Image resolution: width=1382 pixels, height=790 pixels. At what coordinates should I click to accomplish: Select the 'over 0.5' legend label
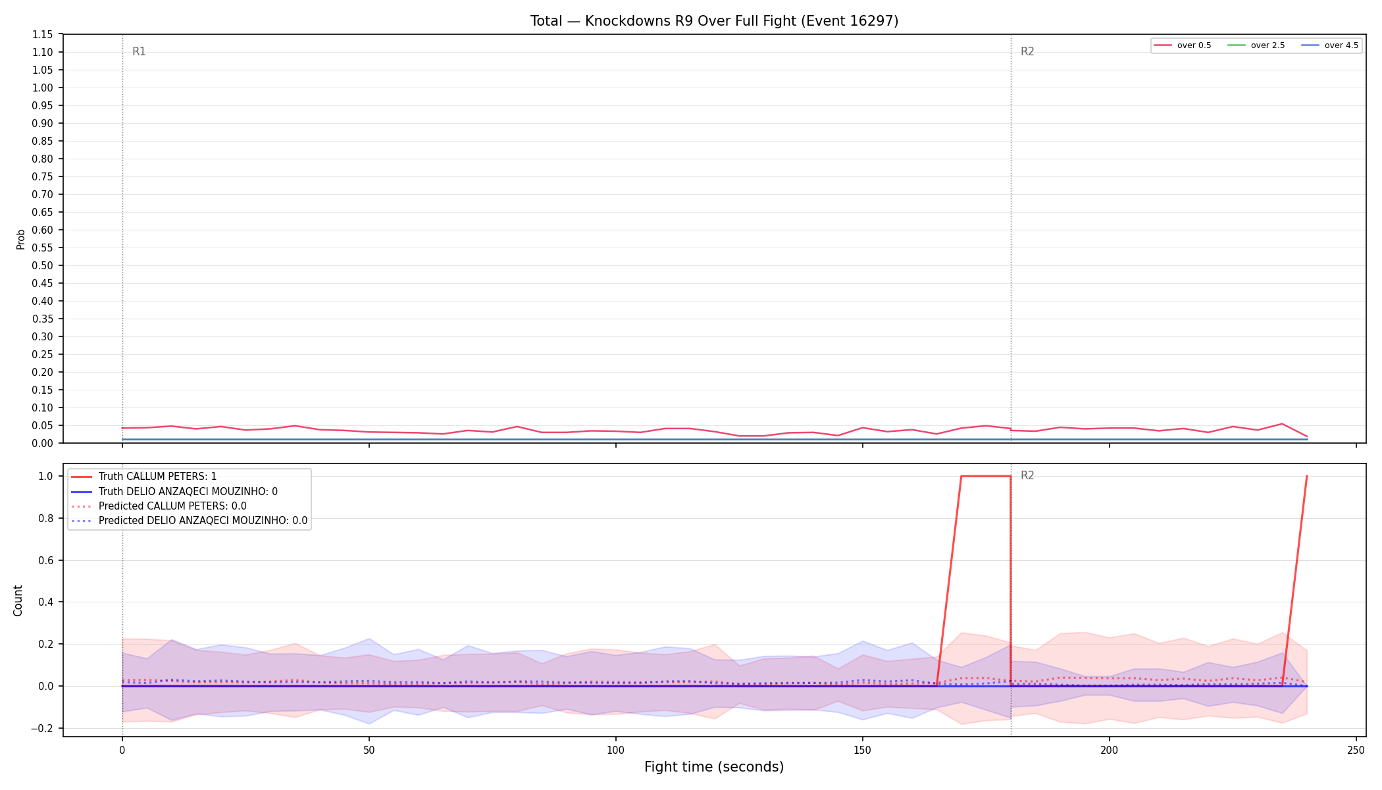pyautogui.click(x=1194, y=45)
